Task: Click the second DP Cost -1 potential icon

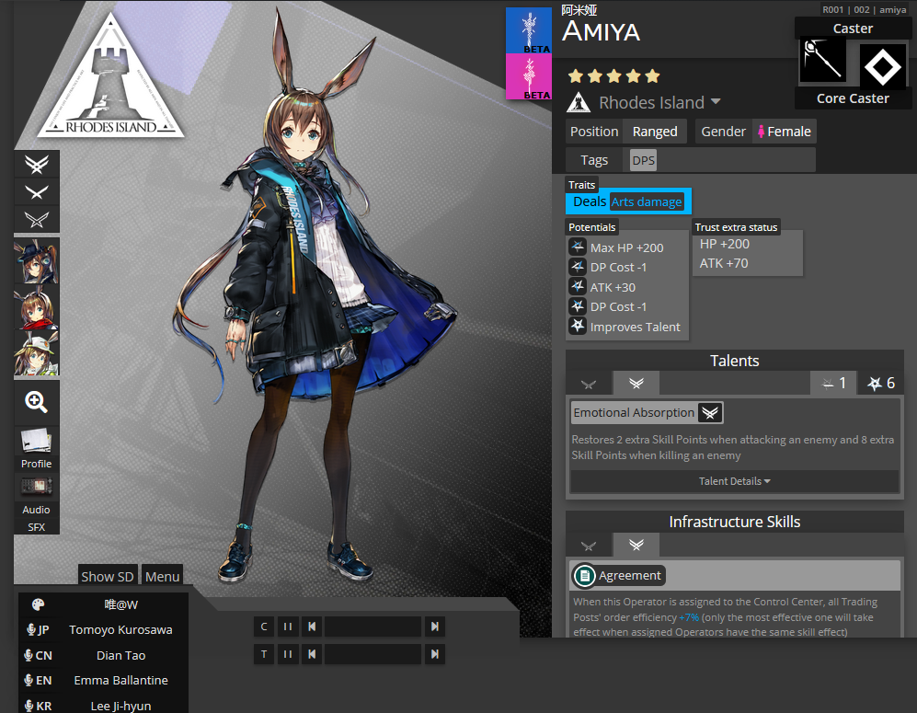Action: [578, 306]
